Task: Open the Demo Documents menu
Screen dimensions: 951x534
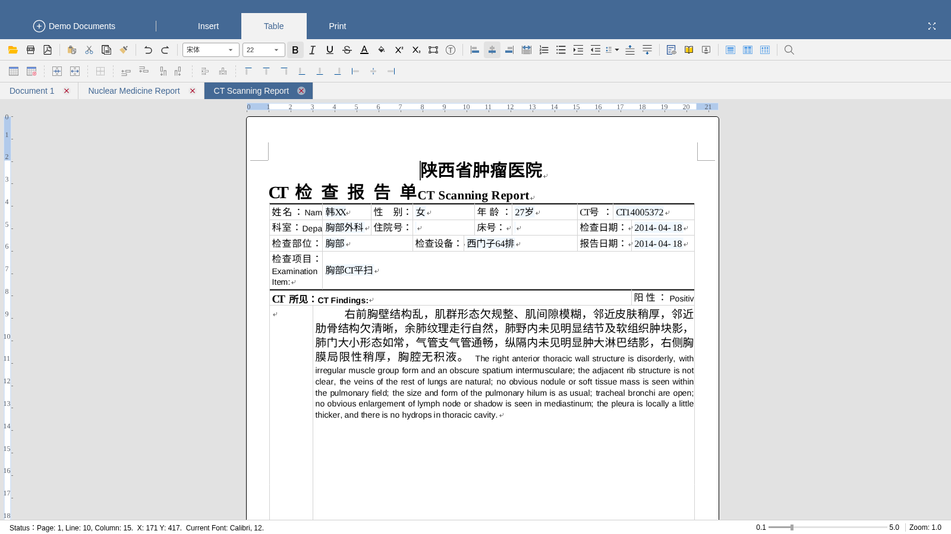Action: click(x=74, y=26)
